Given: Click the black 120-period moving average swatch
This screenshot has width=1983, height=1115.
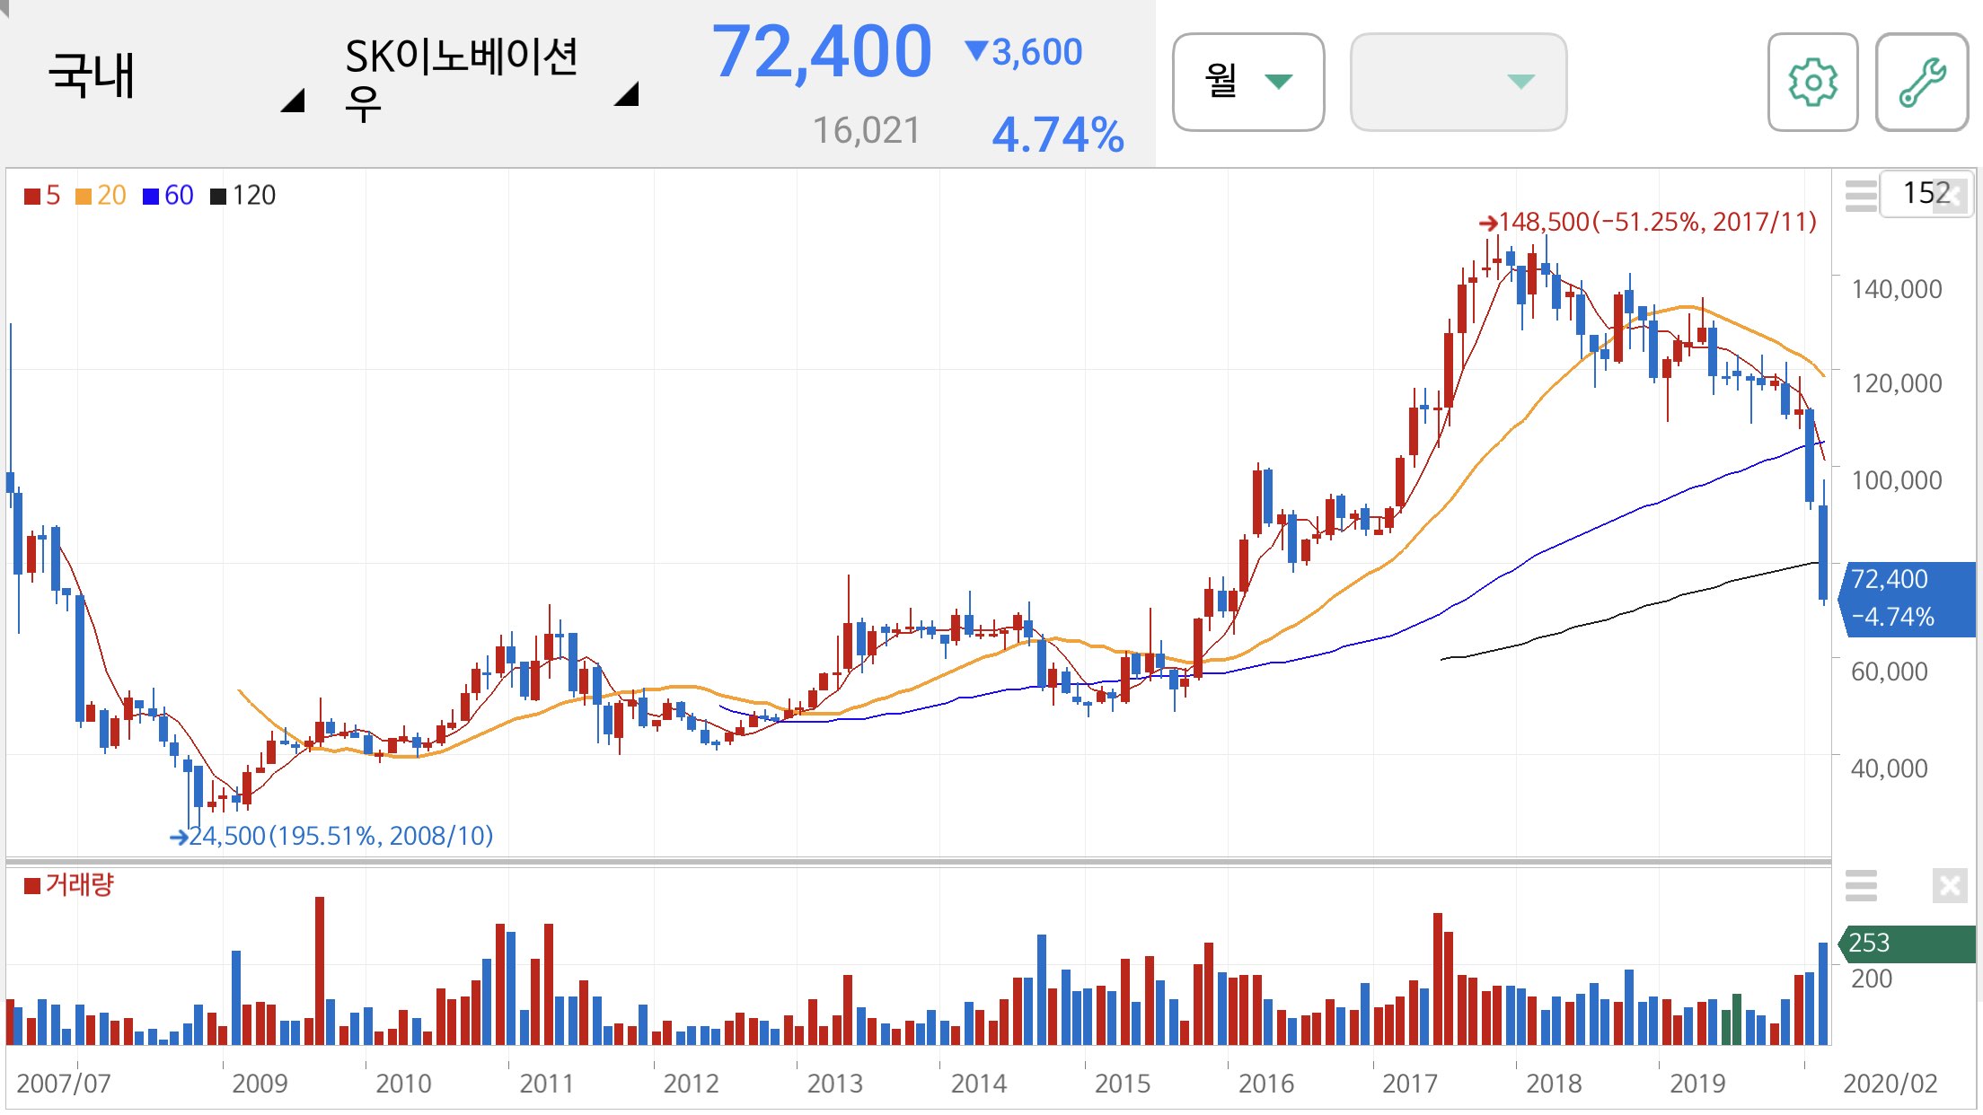Looking at the screenshot, I should pos(218,196).
